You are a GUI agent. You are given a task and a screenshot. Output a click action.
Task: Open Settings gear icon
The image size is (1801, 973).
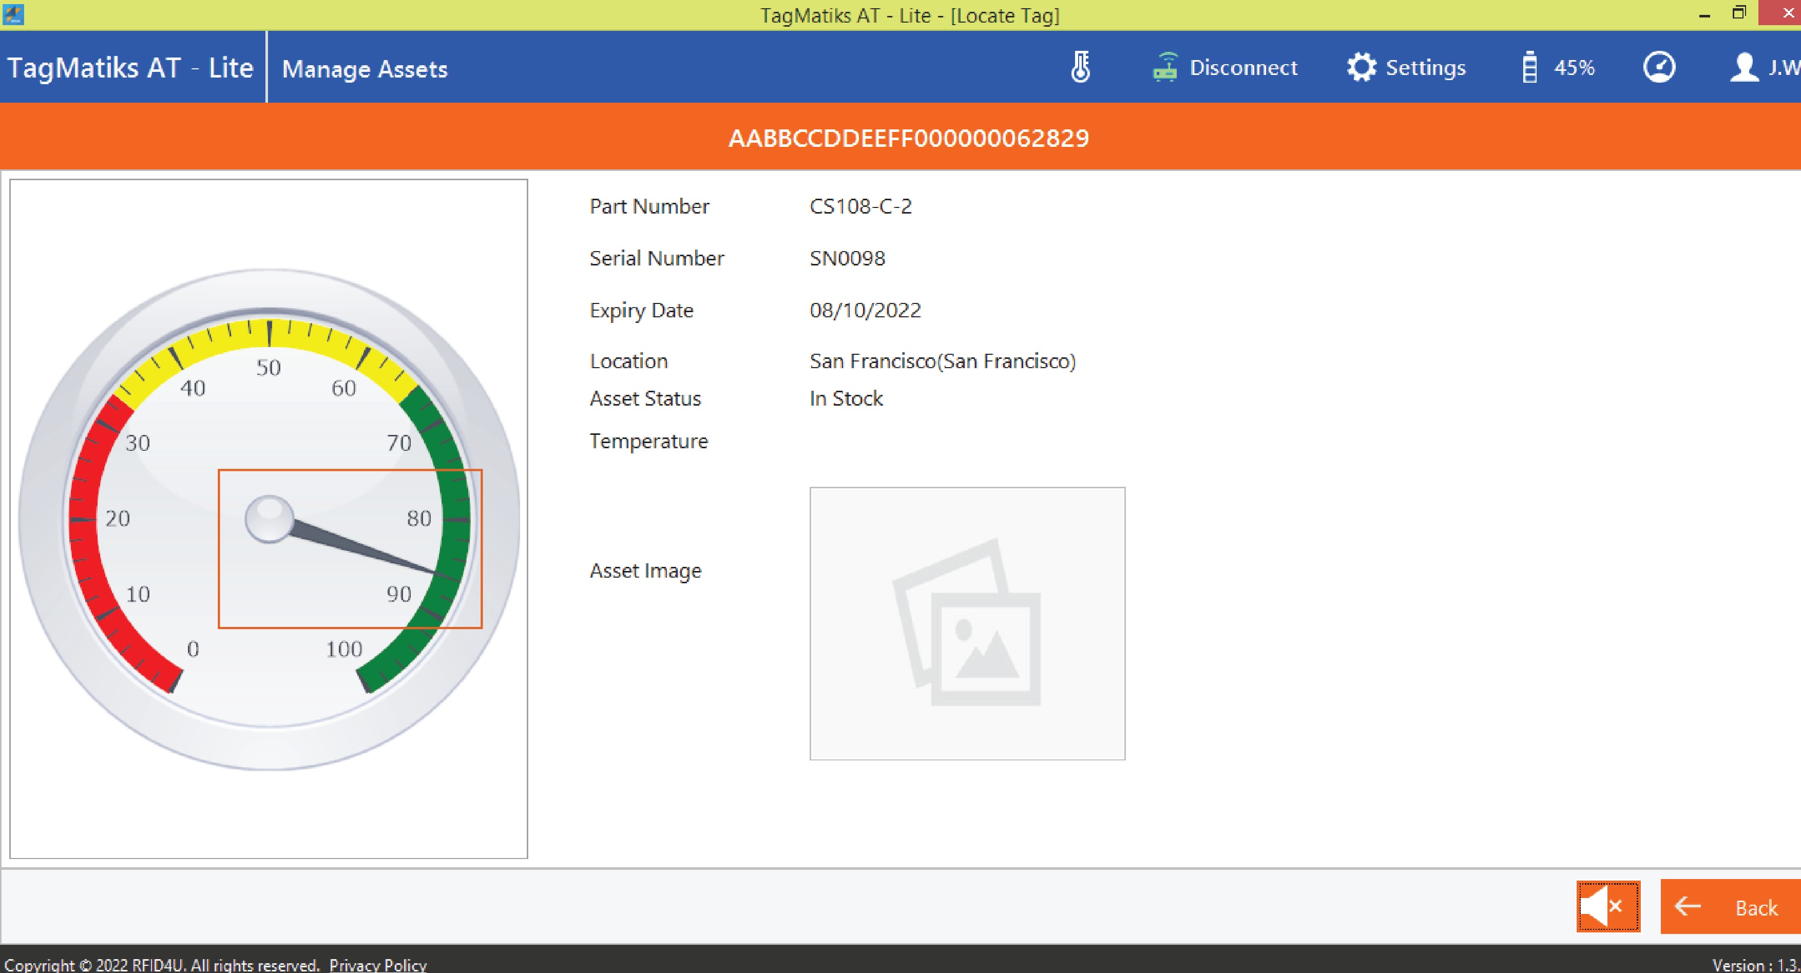pos(1361,68)
